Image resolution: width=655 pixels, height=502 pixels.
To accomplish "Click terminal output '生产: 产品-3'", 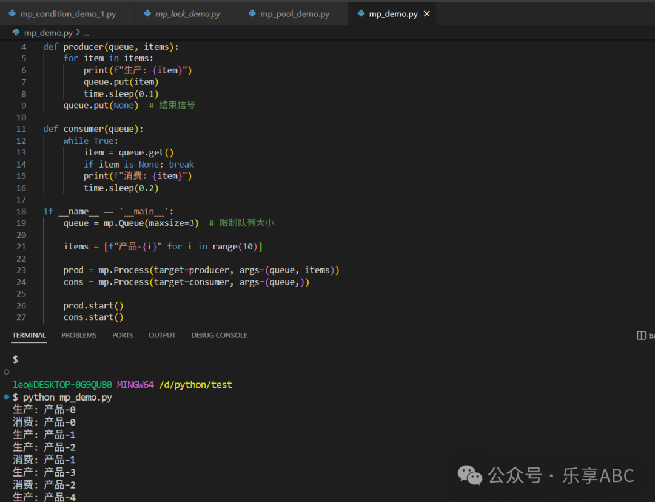I will point(44,472).
